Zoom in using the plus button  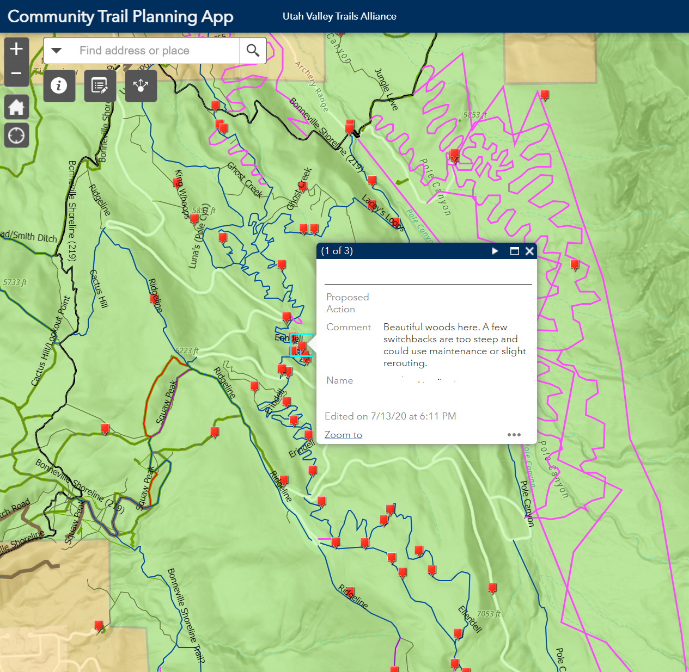pos(16,49)
